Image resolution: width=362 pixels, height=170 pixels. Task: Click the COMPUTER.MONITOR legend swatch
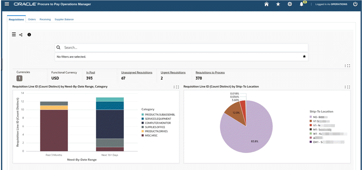click(143, 123)
